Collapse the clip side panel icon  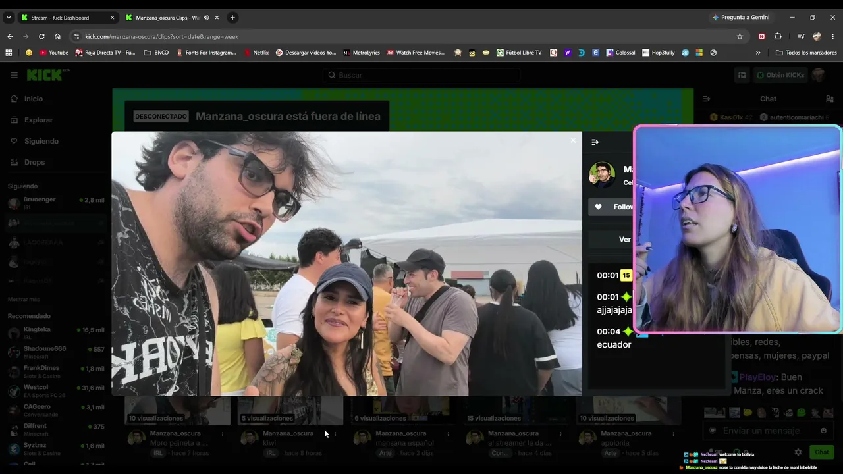[595, 142]
